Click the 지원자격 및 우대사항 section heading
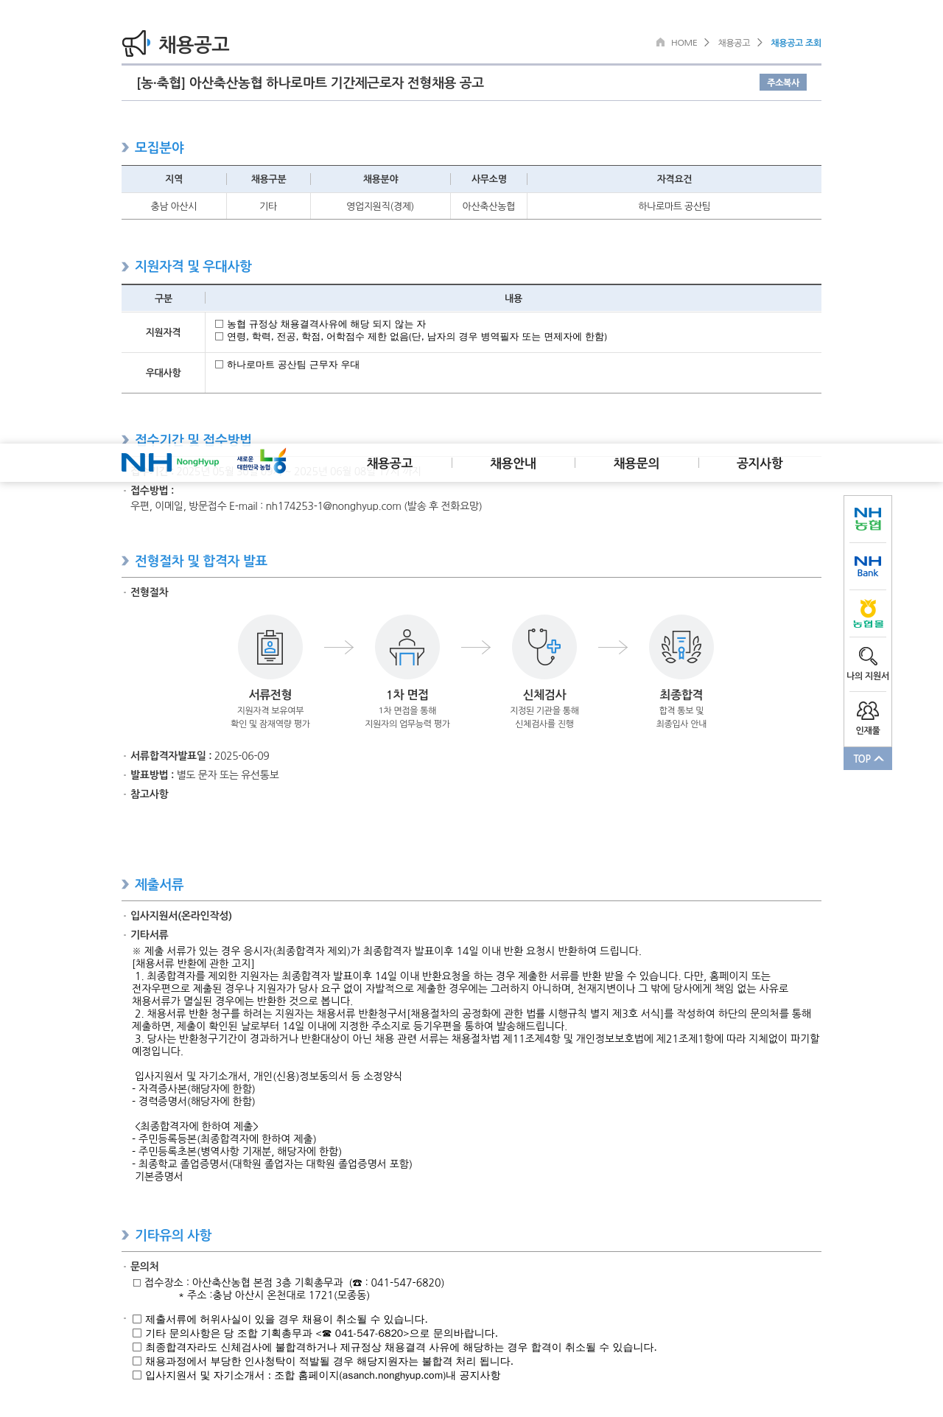Screen dimensions: 943x1417 (193, 266)
